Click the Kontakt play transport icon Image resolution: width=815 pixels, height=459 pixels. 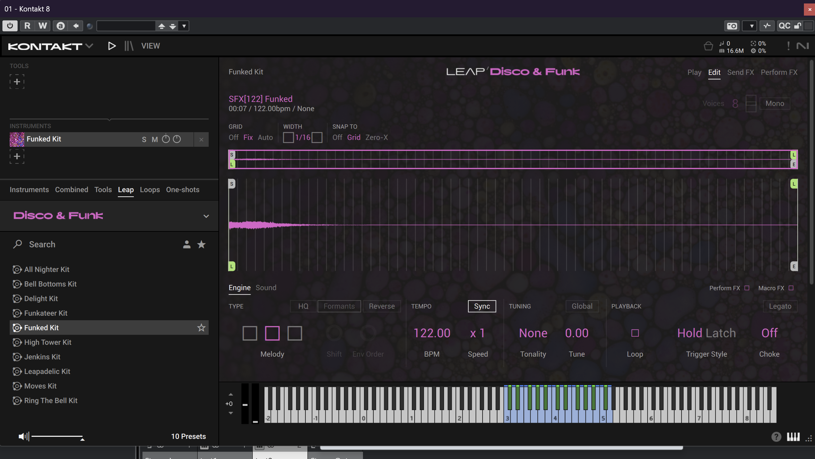(112, 46)
